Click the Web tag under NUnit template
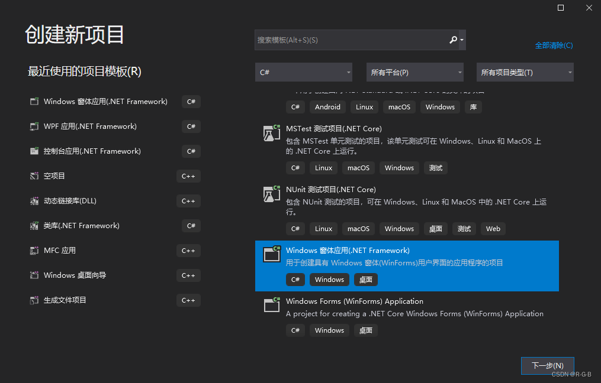This screenshot has height=383, width=601. [493, 229]
